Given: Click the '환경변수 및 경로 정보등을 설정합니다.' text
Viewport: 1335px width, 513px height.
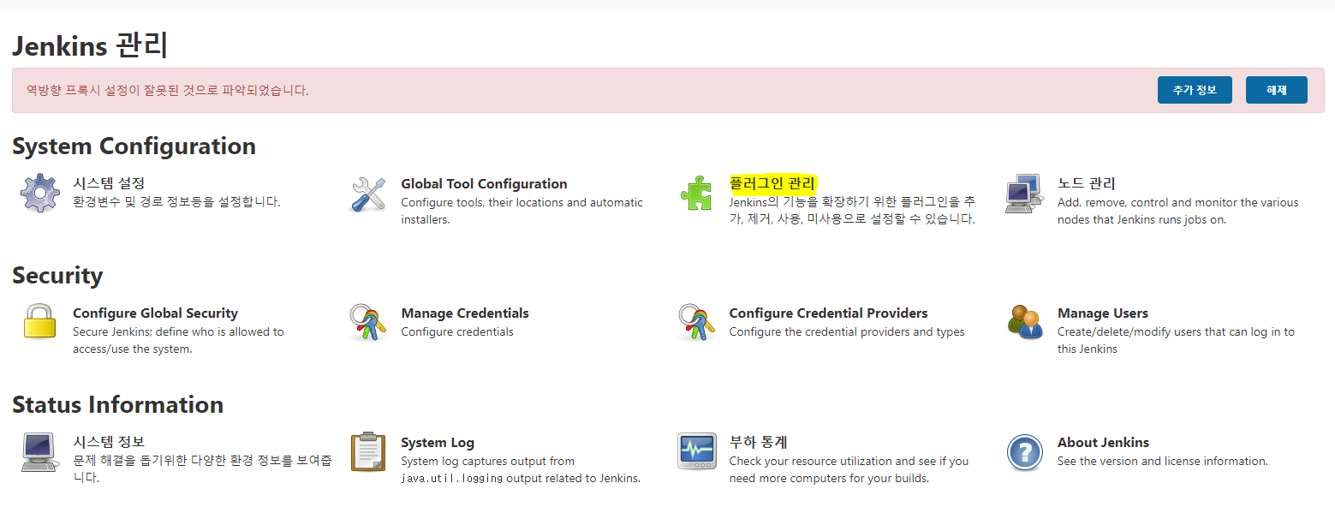Looking at the screenshot, I should [x=176, y=202].
